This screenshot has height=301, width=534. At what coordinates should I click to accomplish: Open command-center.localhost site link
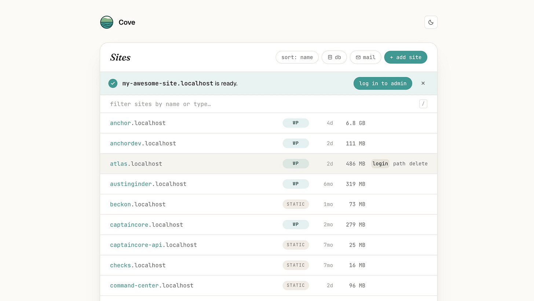tap(151, 286)
